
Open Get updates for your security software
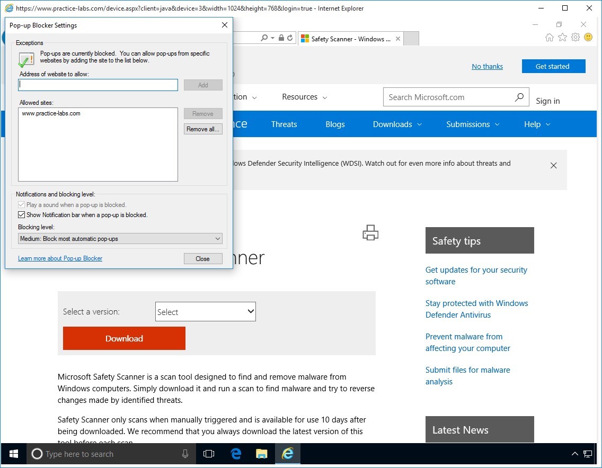(x=476, y=275)
